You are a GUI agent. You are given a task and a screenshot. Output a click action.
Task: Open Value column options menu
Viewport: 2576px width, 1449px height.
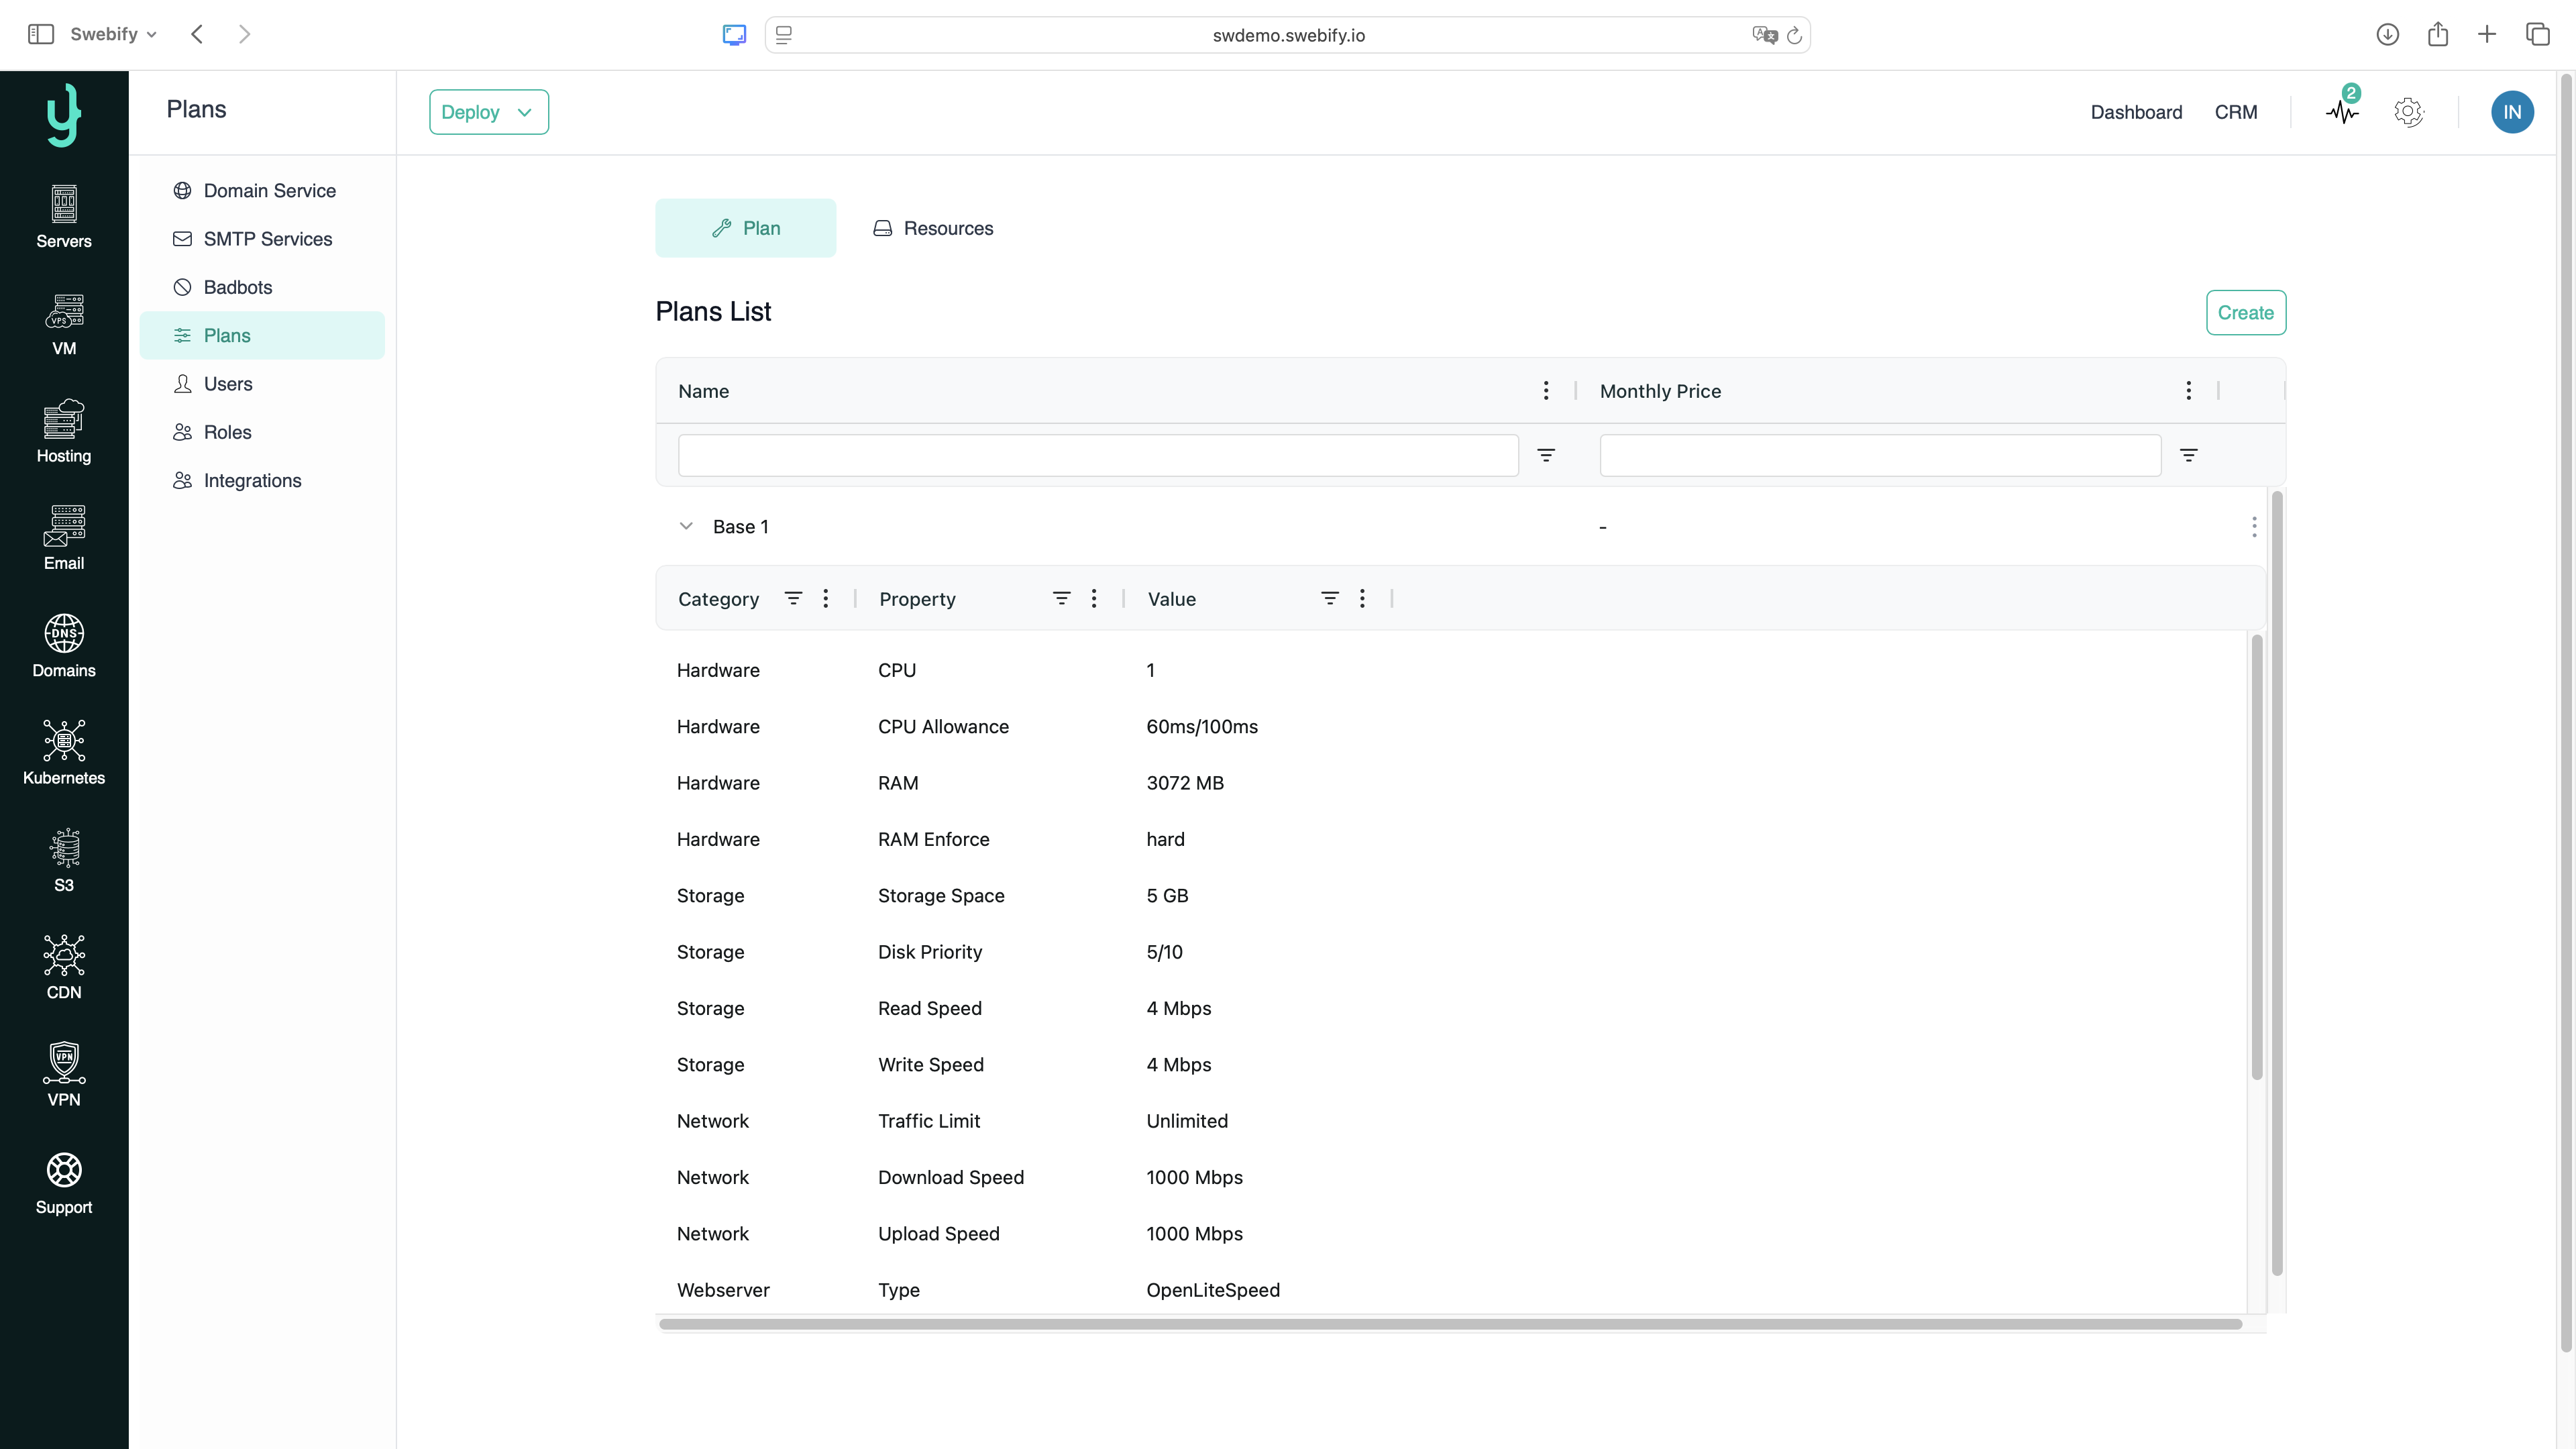coord(1362,599)
